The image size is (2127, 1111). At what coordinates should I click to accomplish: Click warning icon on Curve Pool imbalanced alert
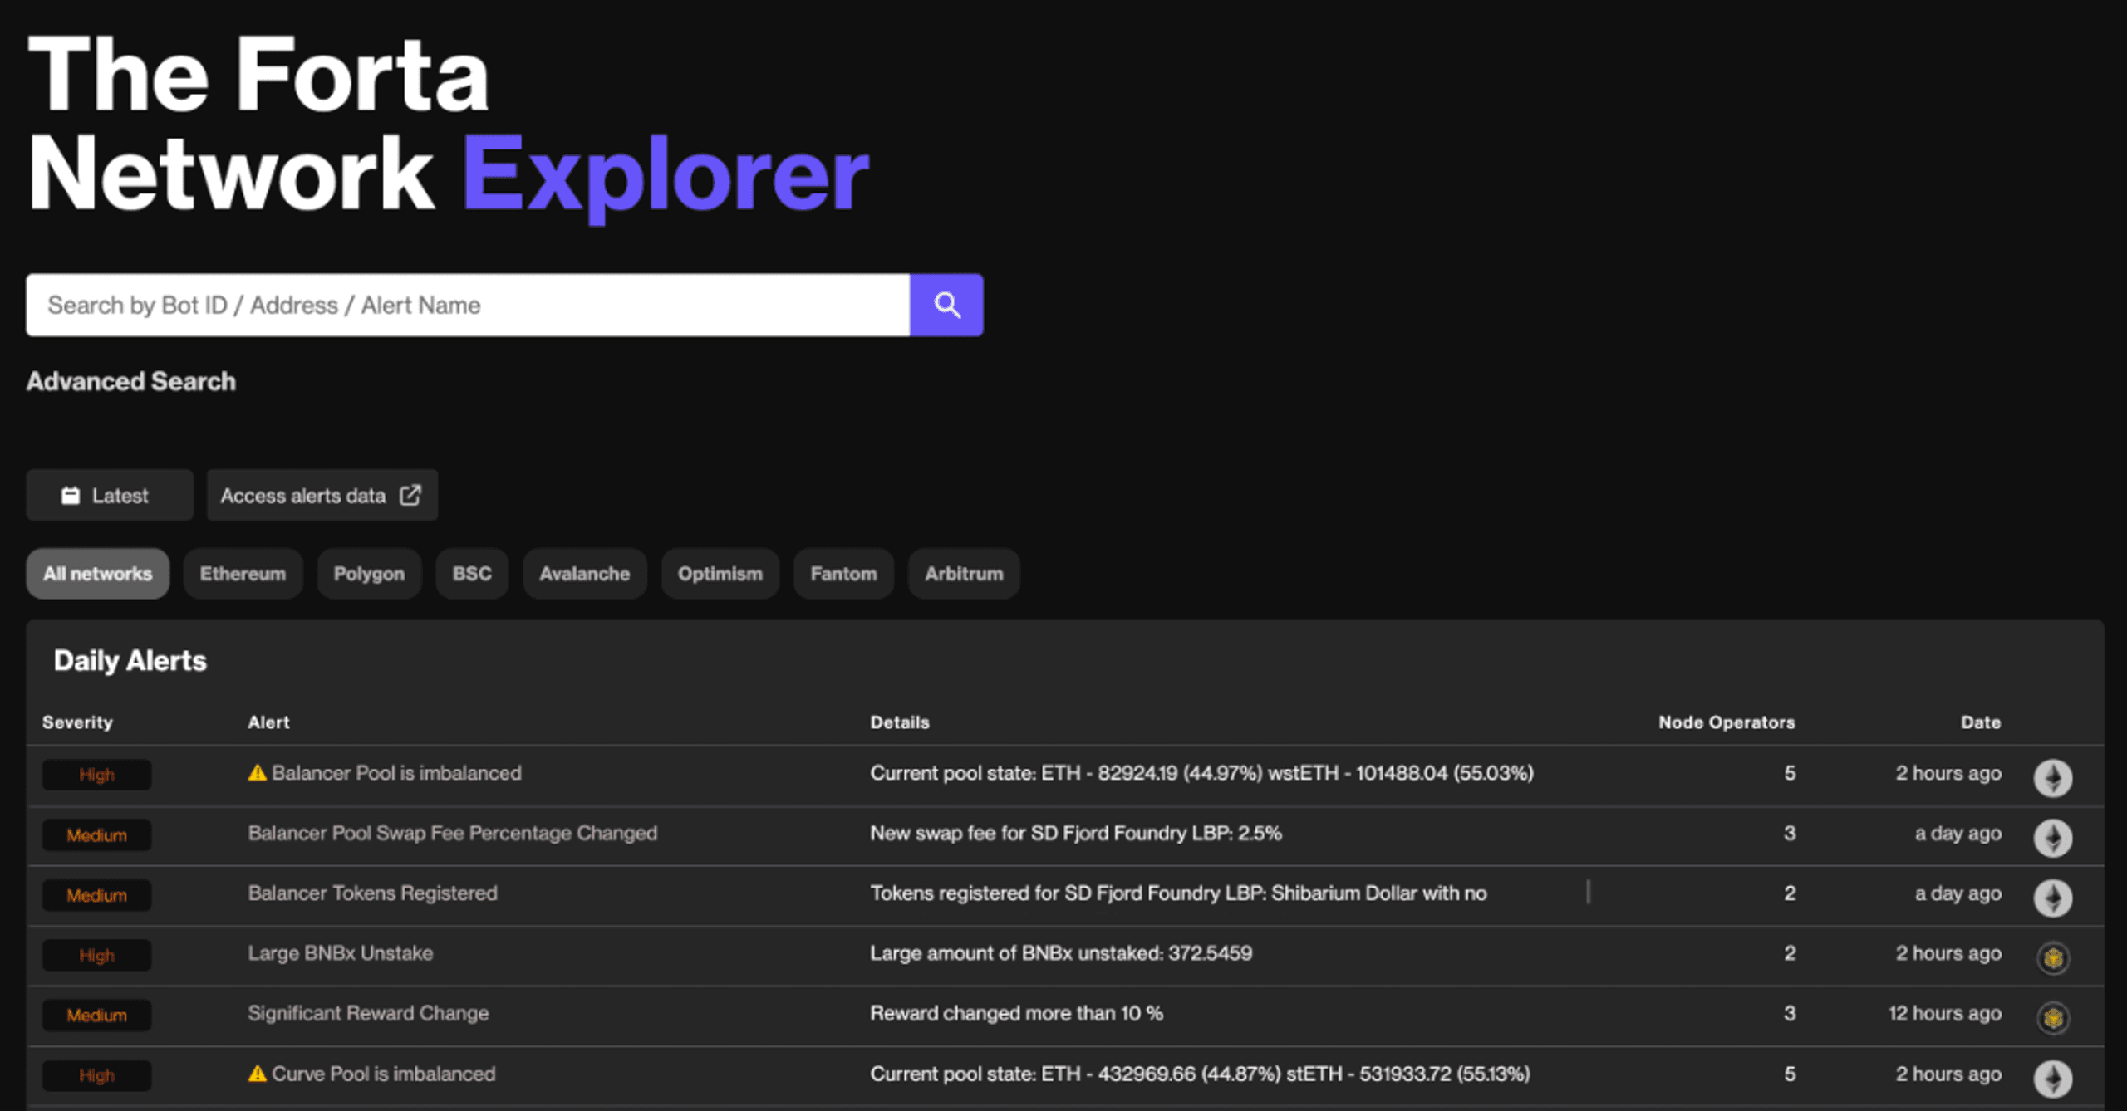[x=258, y=1074]
